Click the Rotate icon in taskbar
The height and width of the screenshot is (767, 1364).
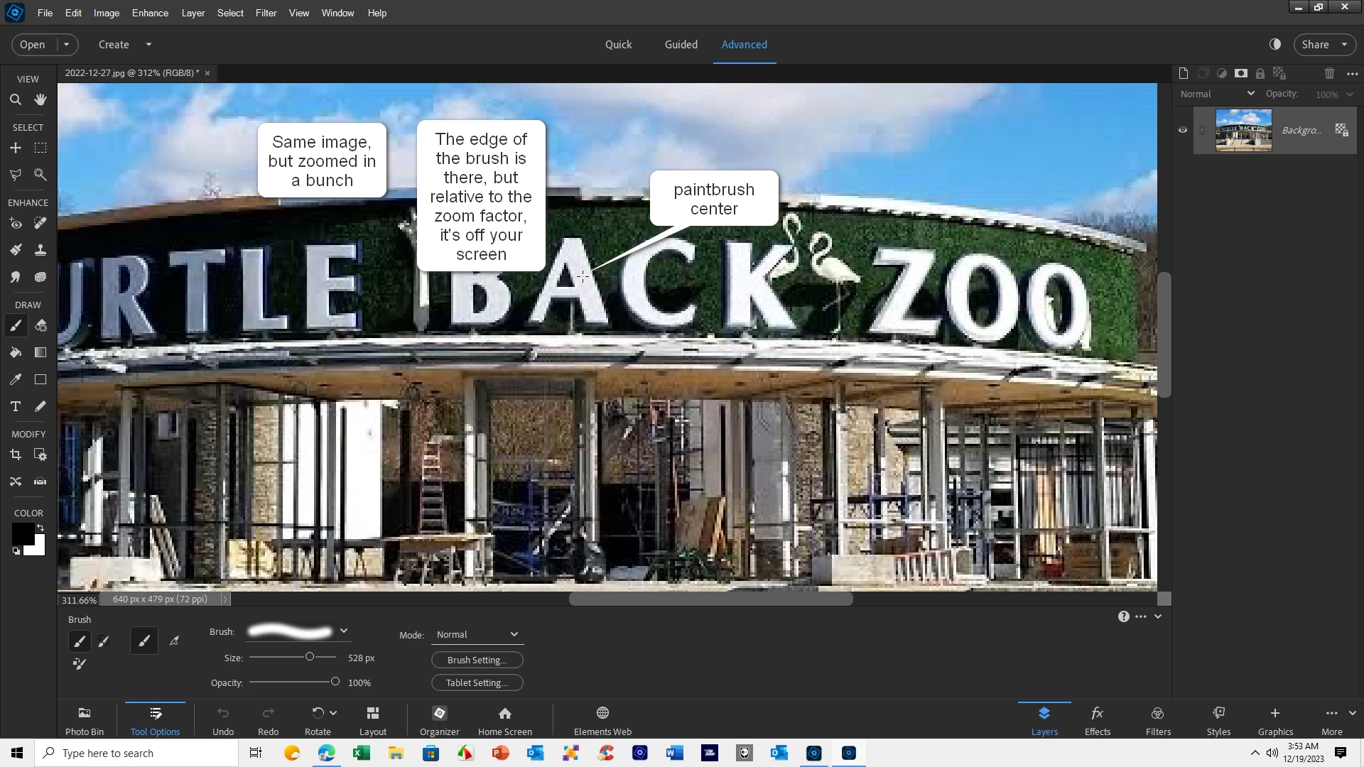click(318, 714)
